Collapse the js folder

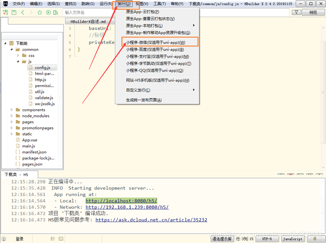pos(18,61)
